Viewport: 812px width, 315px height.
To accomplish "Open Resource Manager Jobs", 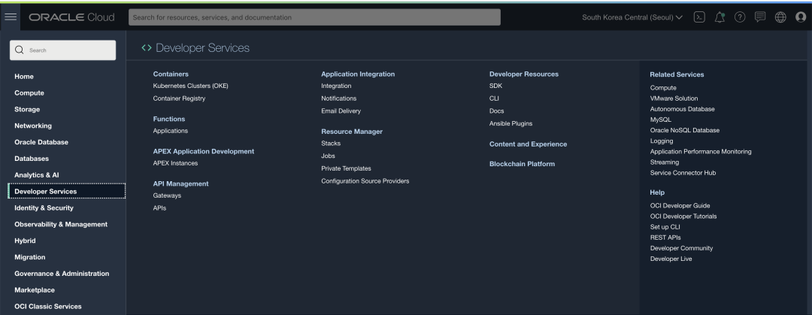I will point(328,156).
